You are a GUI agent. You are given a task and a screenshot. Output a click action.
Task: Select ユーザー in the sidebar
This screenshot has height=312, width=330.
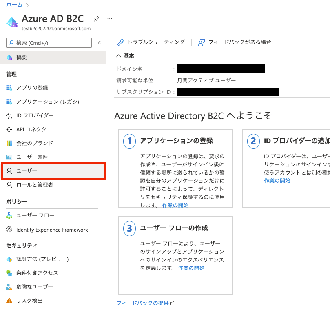(53, 171)
